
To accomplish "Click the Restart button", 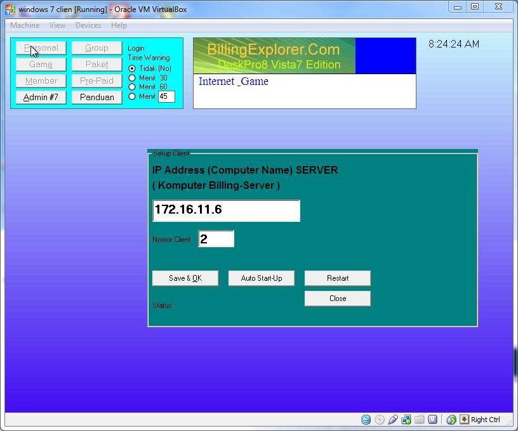I will click(x=338, y=278).
